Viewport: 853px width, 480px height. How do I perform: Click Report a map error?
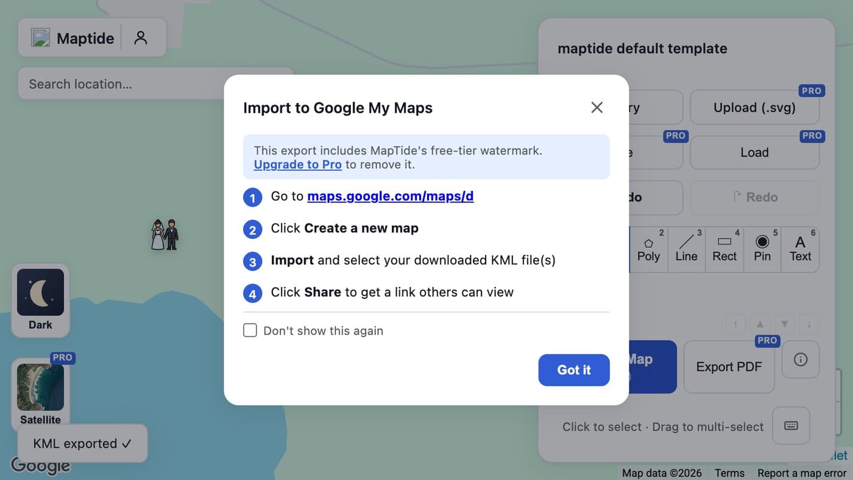tap(802, 473)
